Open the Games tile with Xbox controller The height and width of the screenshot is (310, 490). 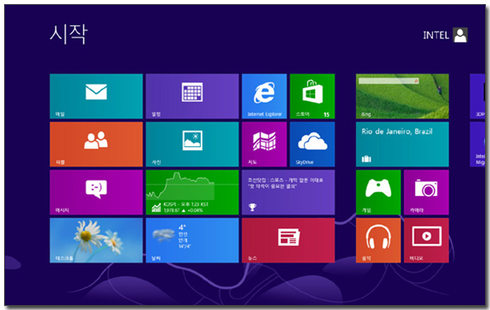378,193
